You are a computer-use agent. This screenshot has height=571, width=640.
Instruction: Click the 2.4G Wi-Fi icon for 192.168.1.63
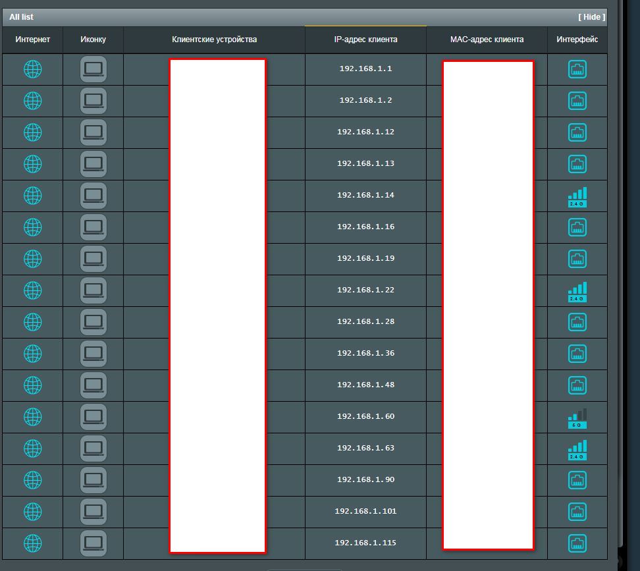coord(577,449)
